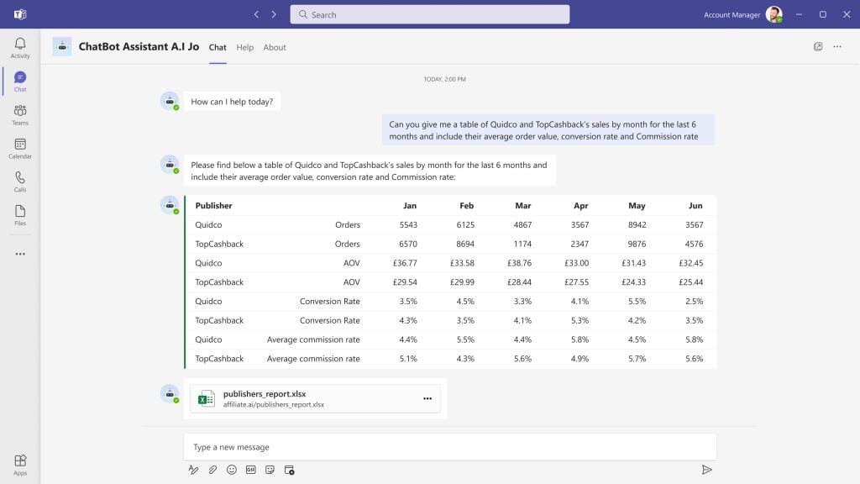Click the TopCashback Orders May value 9876
860x484 pixels.
click(x=637, y=244)
